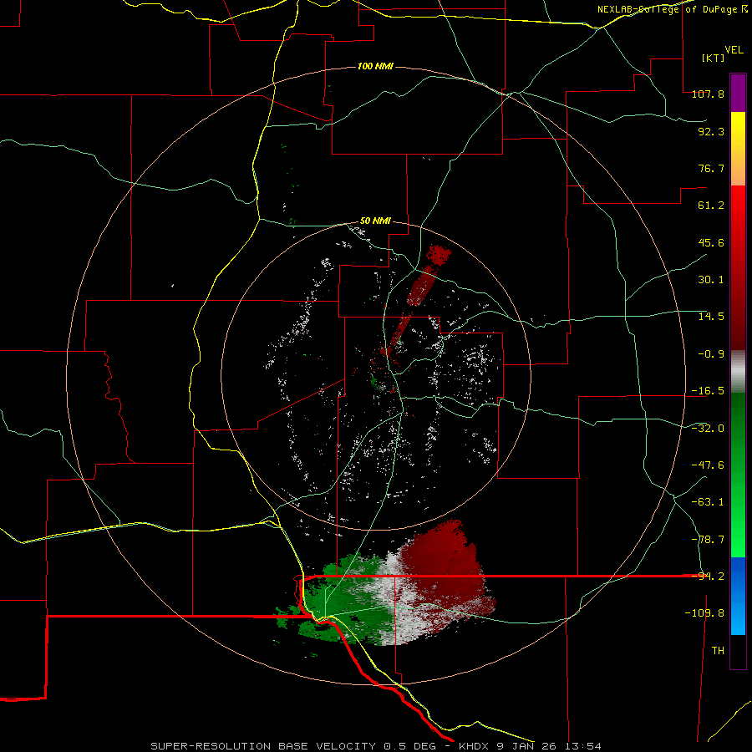Screen dimensions: 752x752
Task: Click the TH legend label
Action: tap(718, 651)
